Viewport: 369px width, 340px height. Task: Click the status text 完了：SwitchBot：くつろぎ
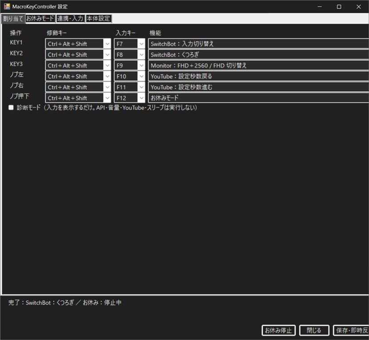pos(41,302)
